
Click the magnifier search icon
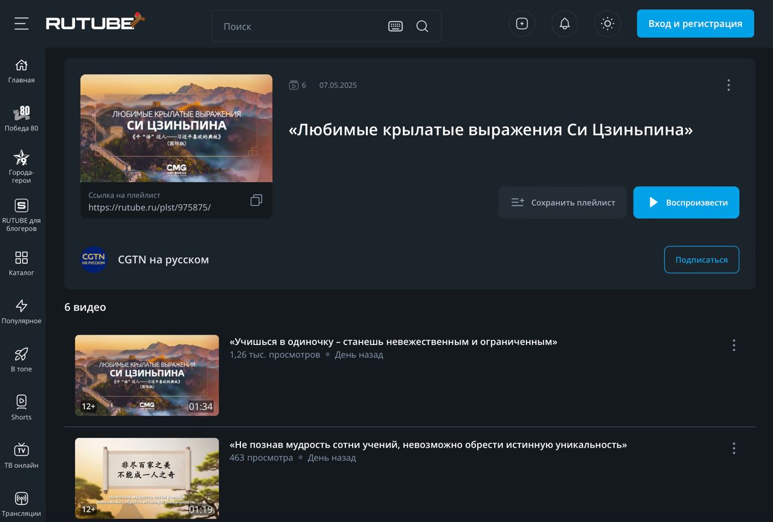pos(422,26)
